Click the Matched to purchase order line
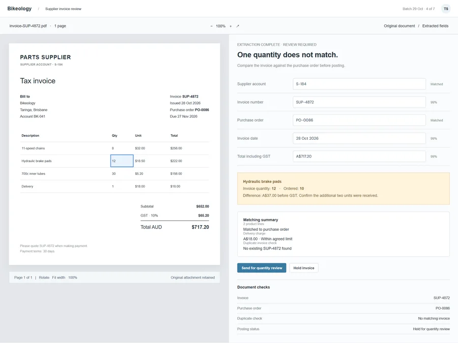 (x=266, y=229)
